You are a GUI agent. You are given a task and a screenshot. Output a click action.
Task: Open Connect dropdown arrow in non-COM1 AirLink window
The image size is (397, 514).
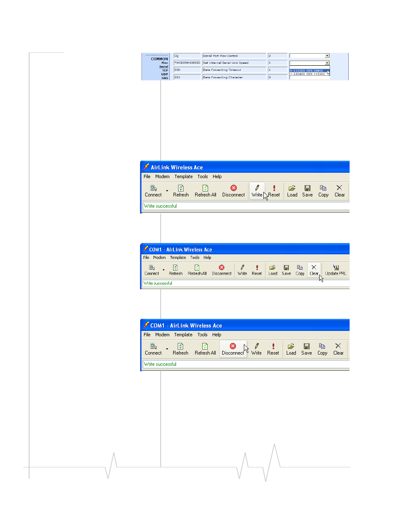pos(167,191)
